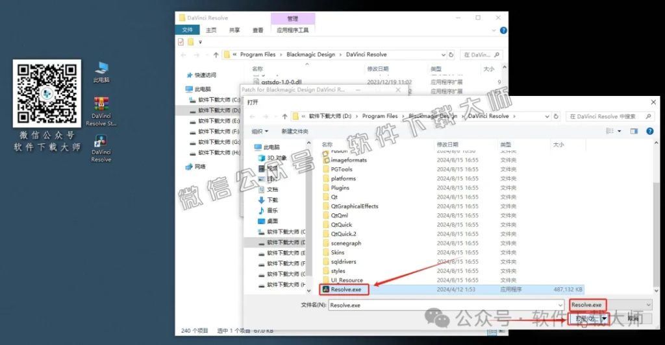Screen dimensions: 665x345
Task: Expand the 打开 dialog address bar history dropdown
Action: pyautogui.click(x=547, y=117)
